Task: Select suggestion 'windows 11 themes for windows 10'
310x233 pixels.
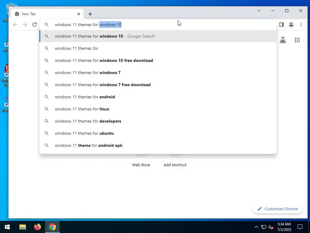Action: 158,36
